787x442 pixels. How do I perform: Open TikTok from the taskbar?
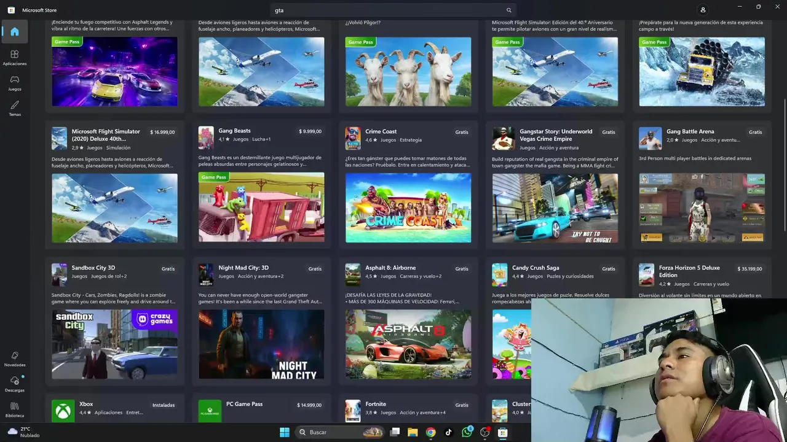(448, 432)
